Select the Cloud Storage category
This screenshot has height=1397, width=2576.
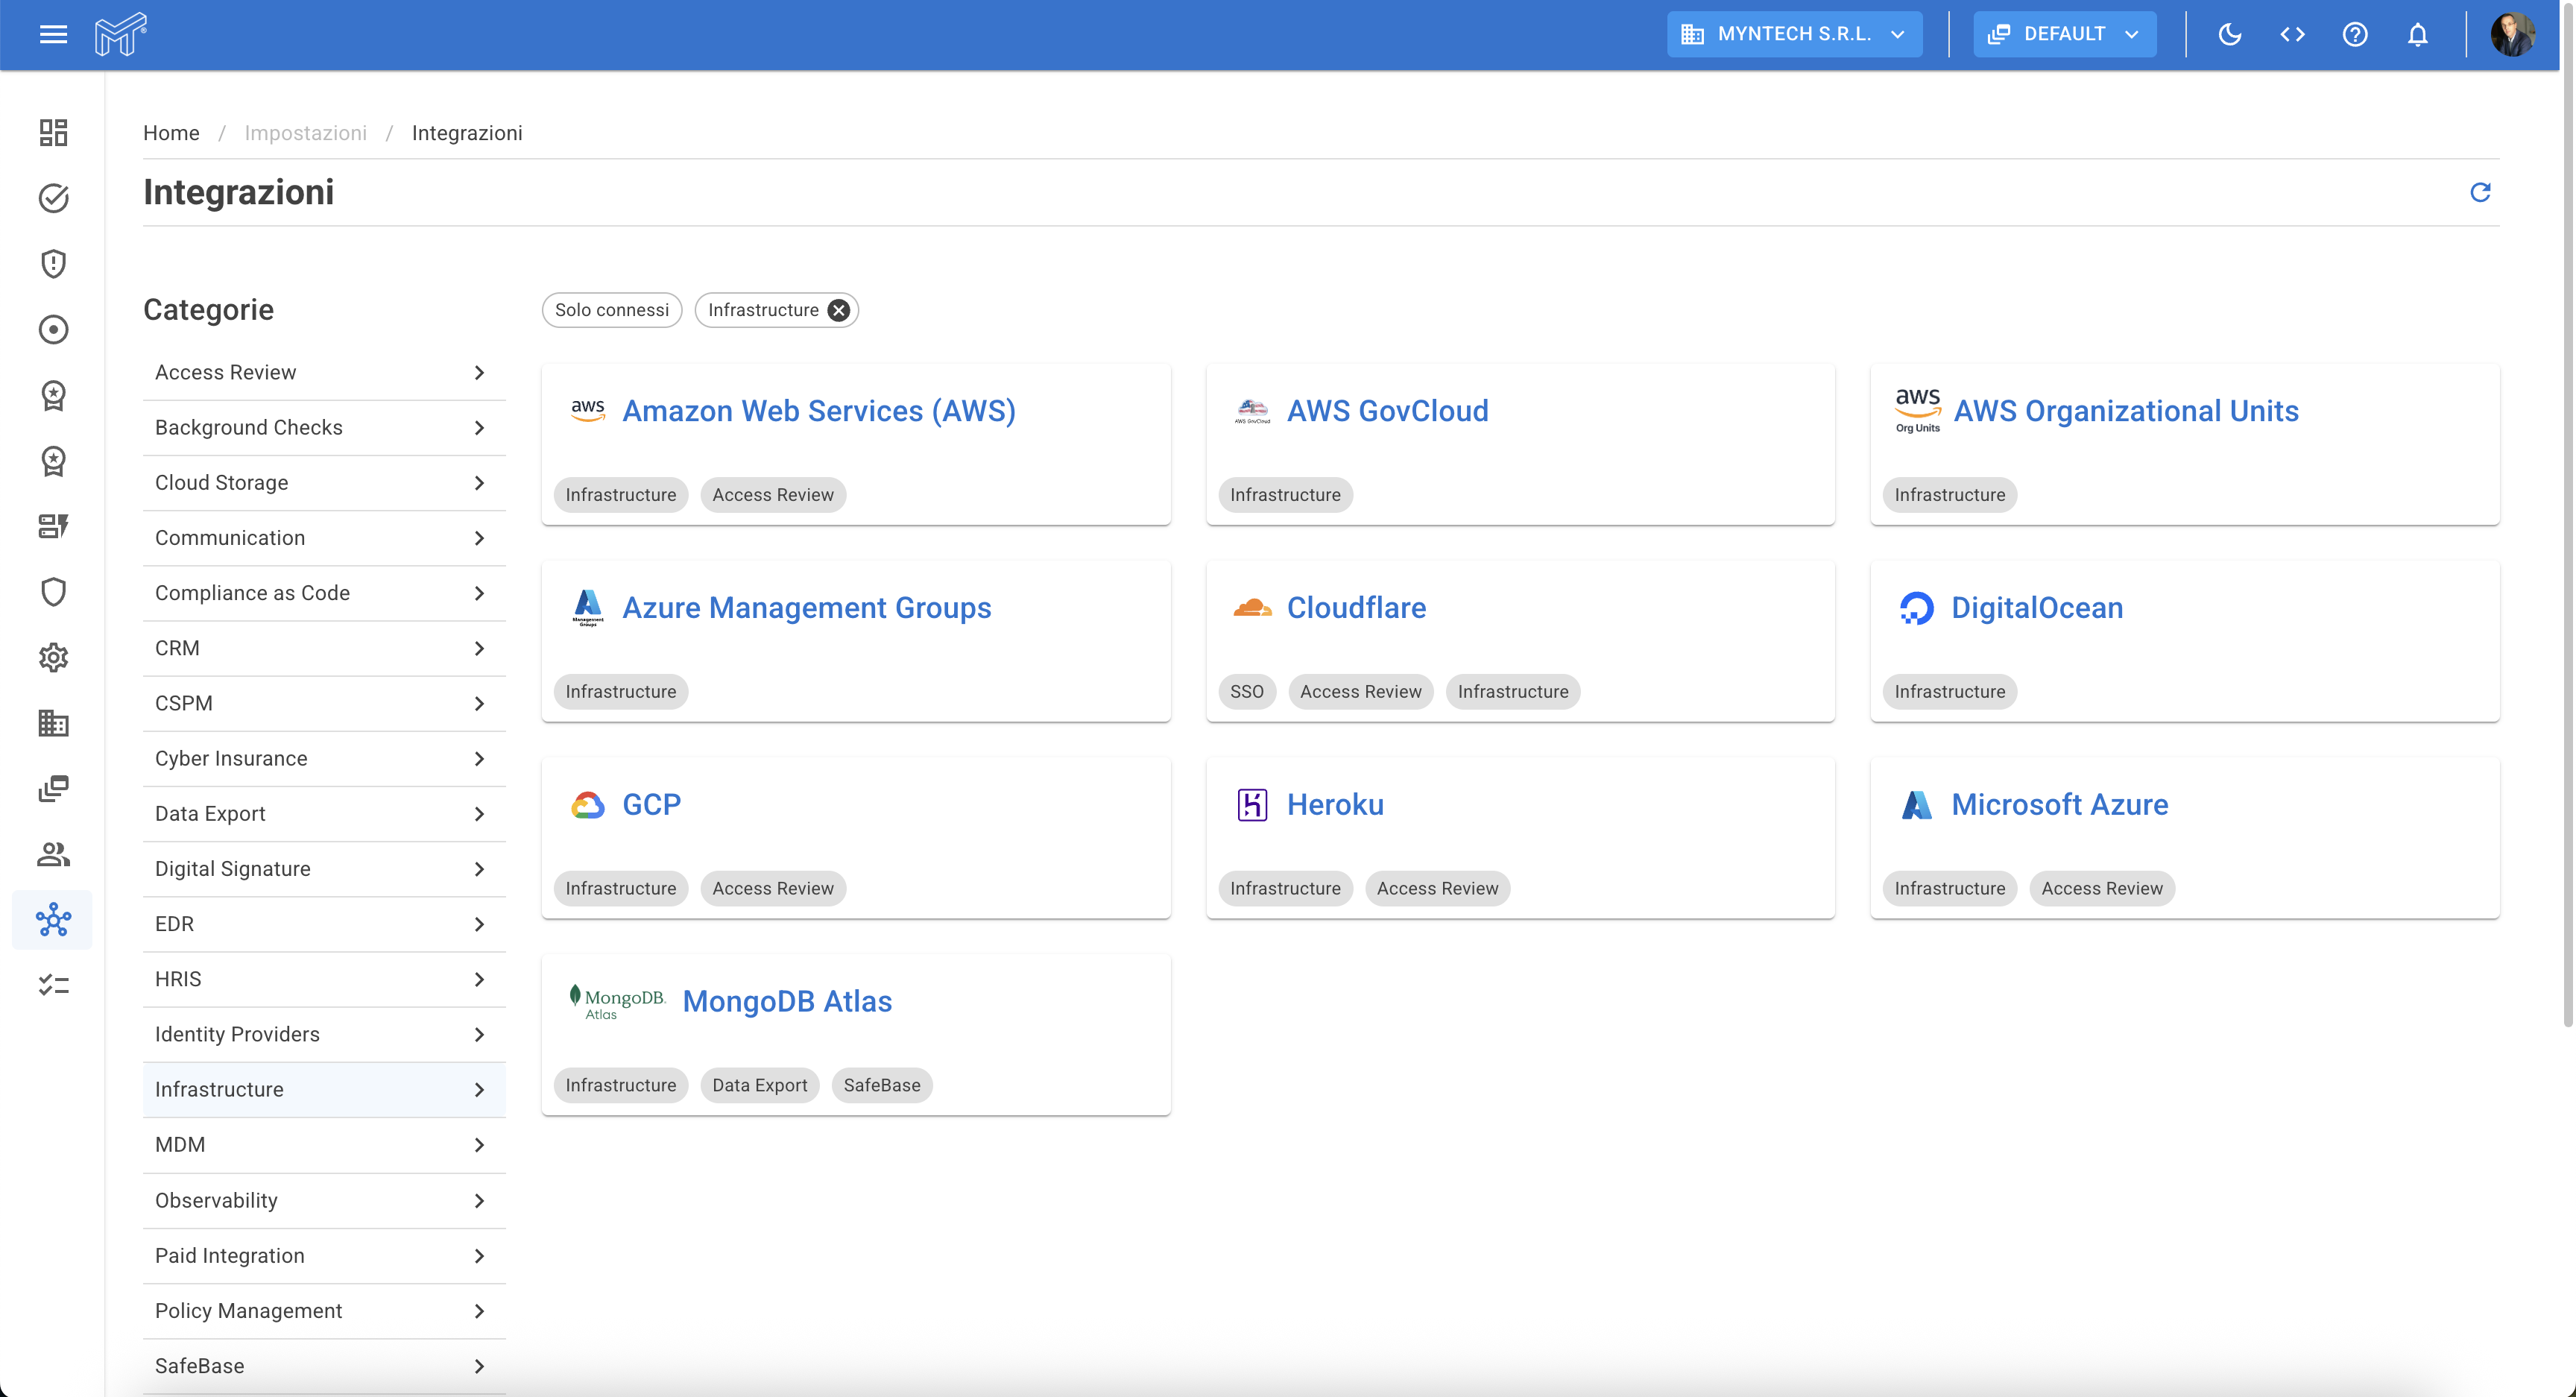pos(324,482)
